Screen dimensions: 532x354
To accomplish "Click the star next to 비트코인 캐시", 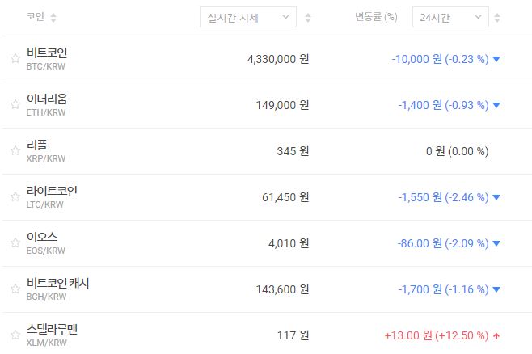I will coord(15,289).
